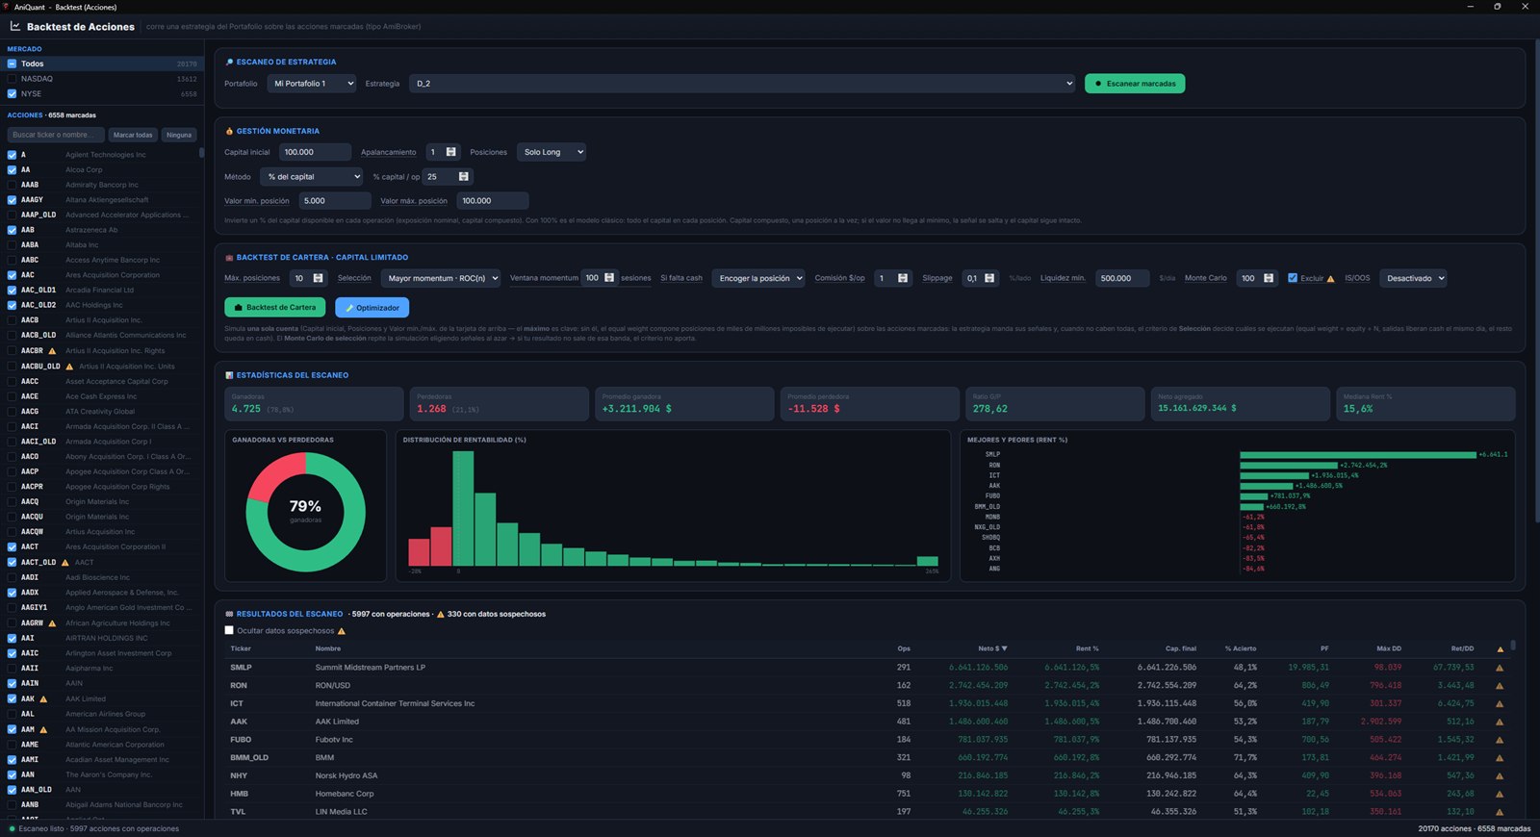Open Si falta cash dropdown Encoger la posición

(758, 278)
